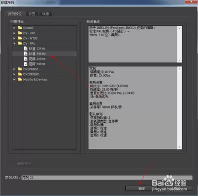Click the 编辑模式: DV PAL line
198x196 pixels.
coord(102,72)
